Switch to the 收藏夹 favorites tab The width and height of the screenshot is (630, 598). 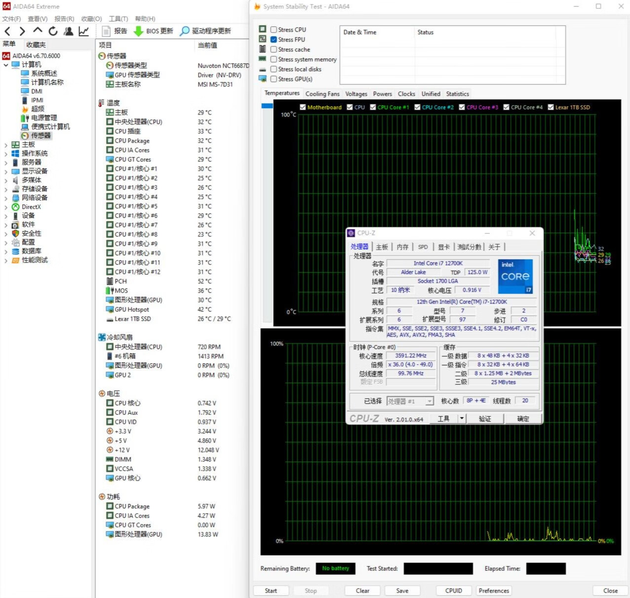pos(36,44)
